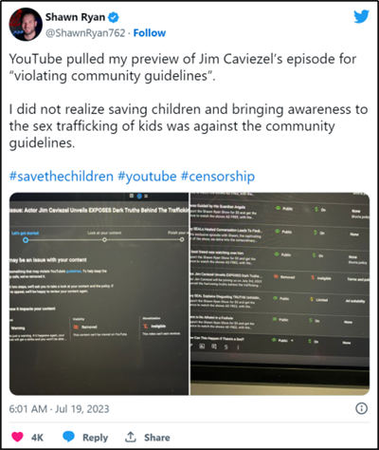Click the reply speech bubble icon

coord(68,437)
